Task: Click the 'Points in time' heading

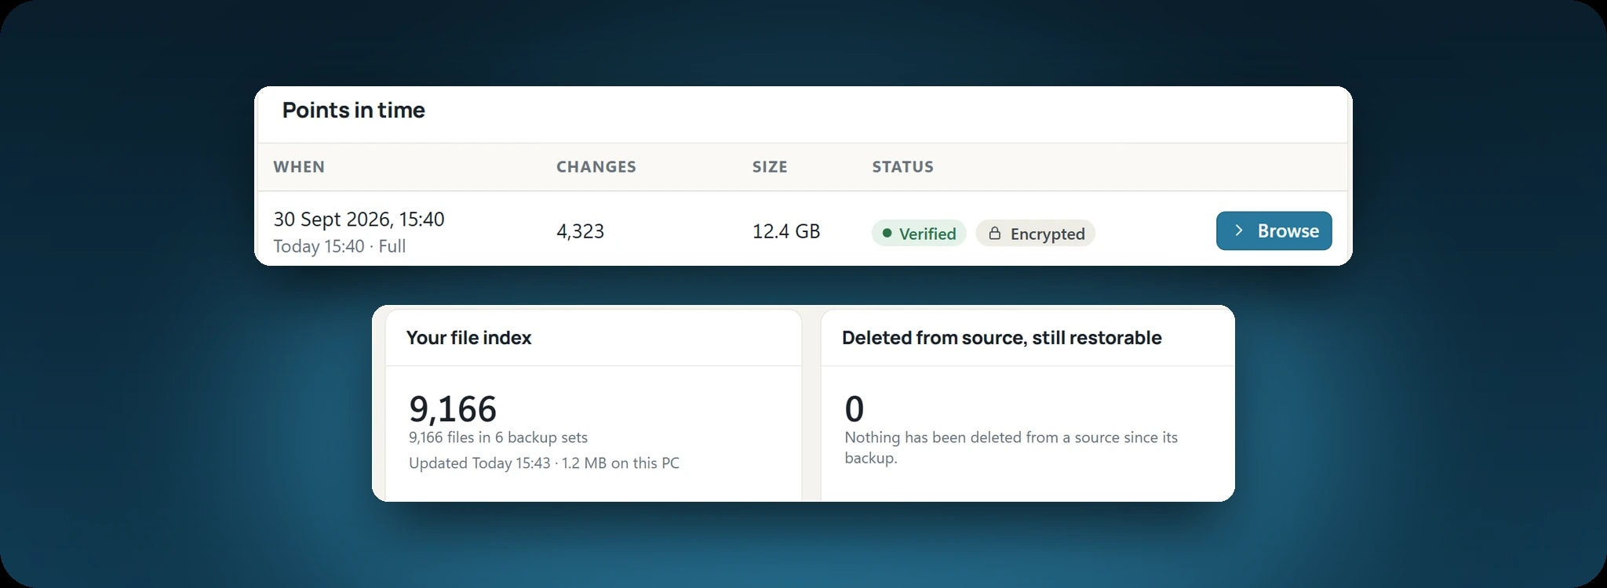Action: [x=354, y=111]
